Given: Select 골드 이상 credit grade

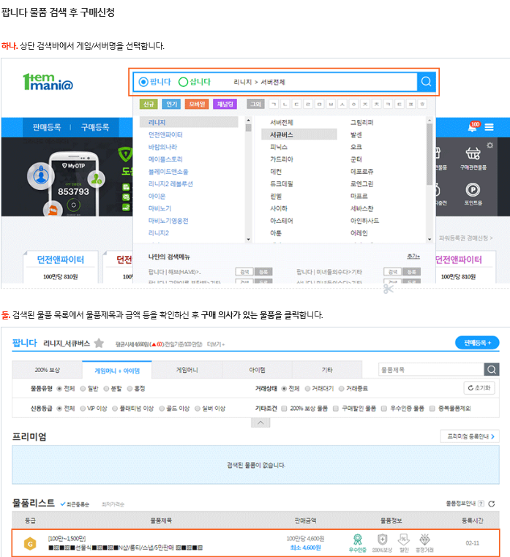Looking at the screenshot, I should point(162,409).
